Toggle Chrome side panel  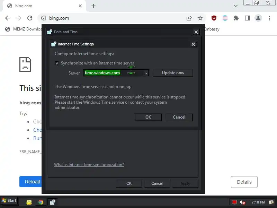[x=247, y=18]
